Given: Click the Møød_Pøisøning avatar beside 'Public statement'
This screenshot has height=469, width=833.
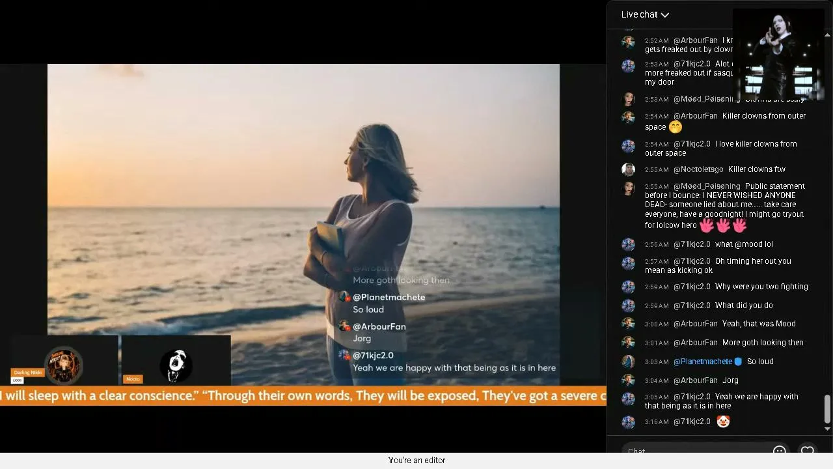Looking at the screenshot, I should [628, 188].
